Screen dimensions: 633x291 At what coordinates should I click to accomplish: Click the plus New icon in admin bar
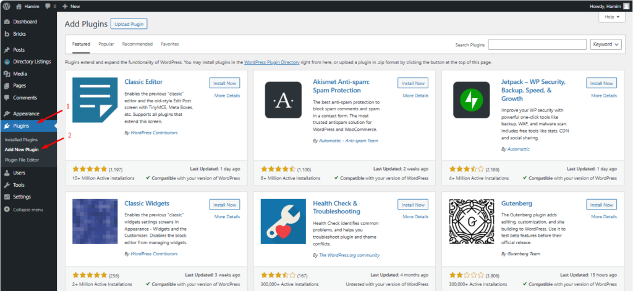(64, 6)
